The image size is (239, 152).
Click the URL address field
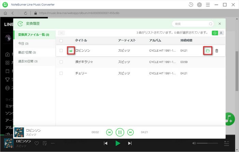79,13
